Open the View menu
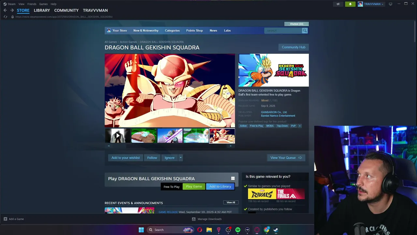Screen dimensions: 417x235 click(x=22, y=4)
